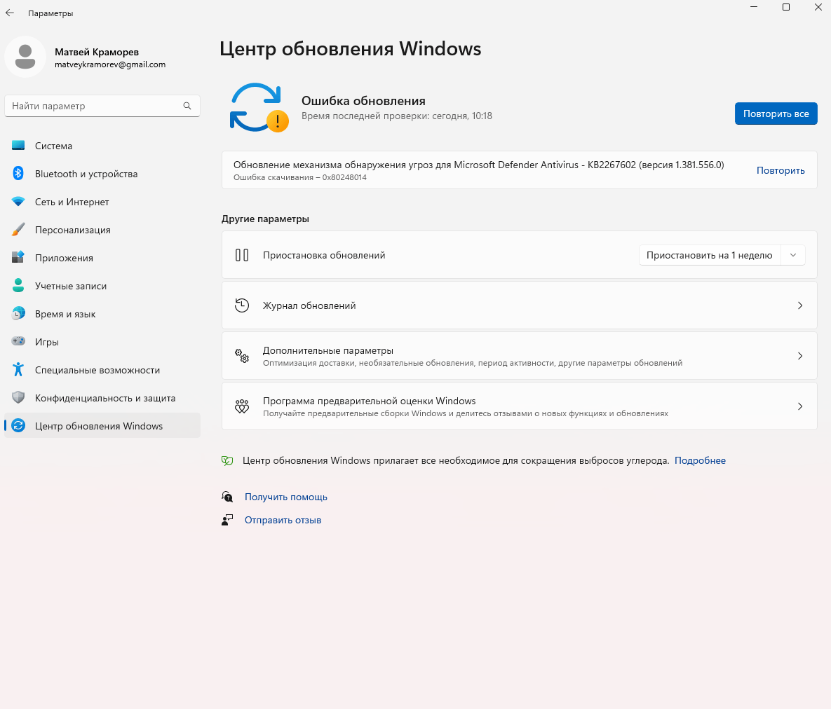Image resolution: width=831 pixels, height=709 pixels.
Task: Open Сеть и Интернет section
Action: coord(19,202)
